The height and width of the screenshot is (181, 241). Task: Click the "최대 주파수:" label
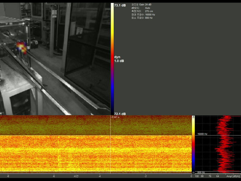point(138,15)
